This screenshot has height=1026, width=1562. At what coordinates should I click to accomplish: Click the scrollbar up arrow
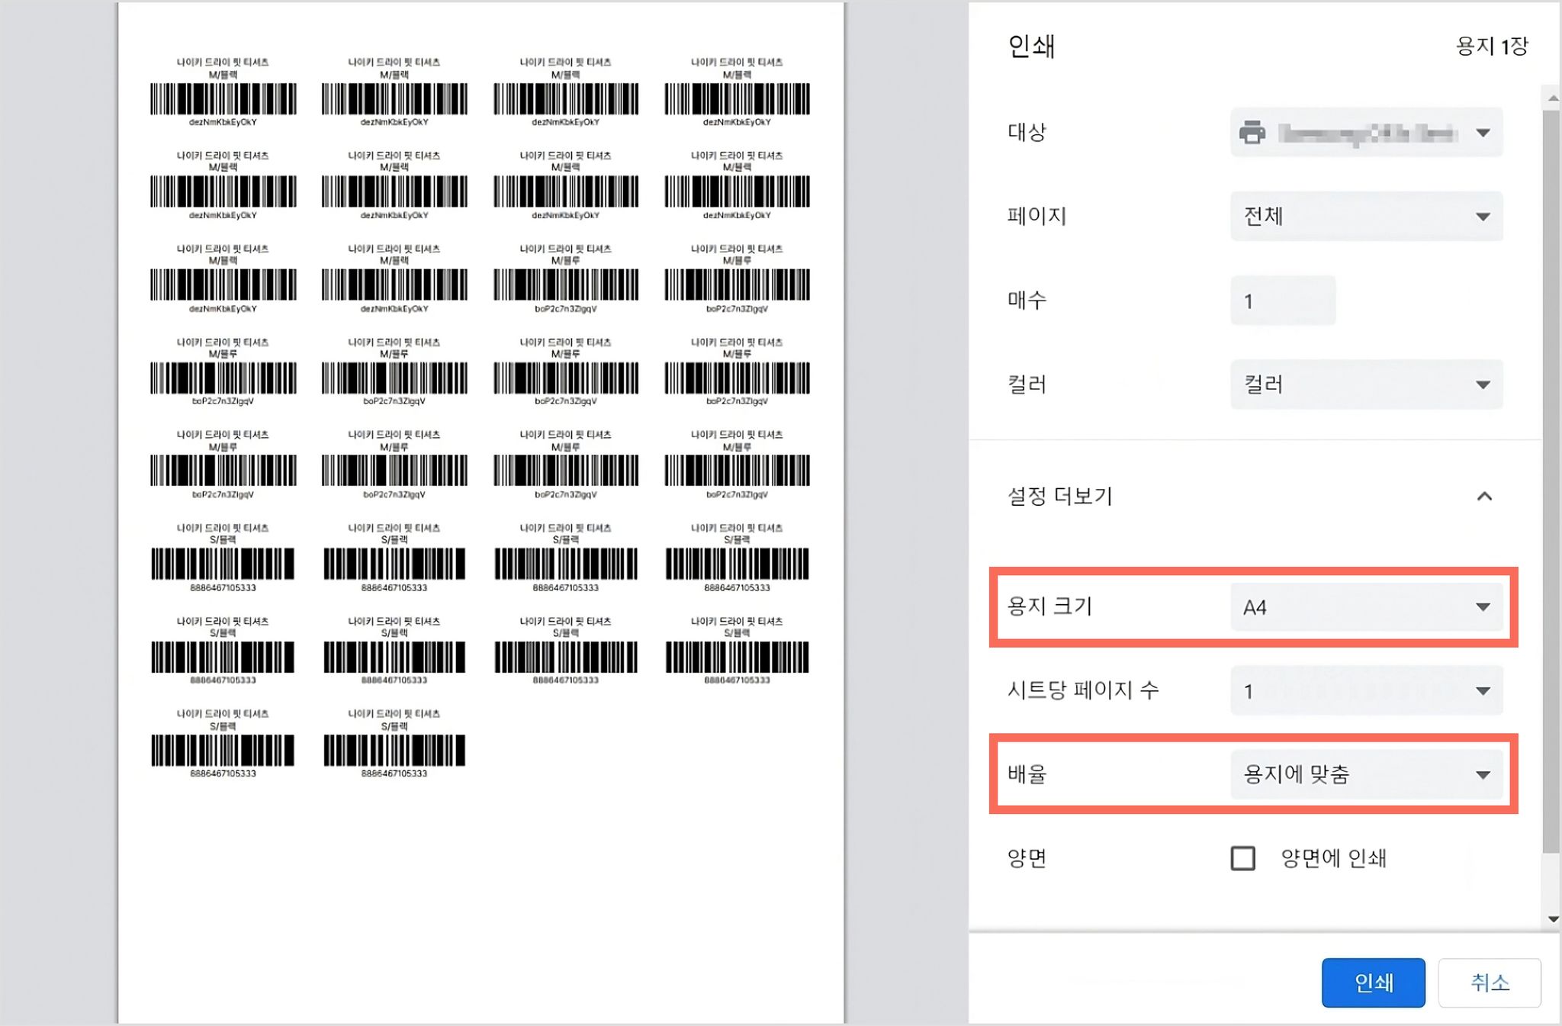(1553, 98)
